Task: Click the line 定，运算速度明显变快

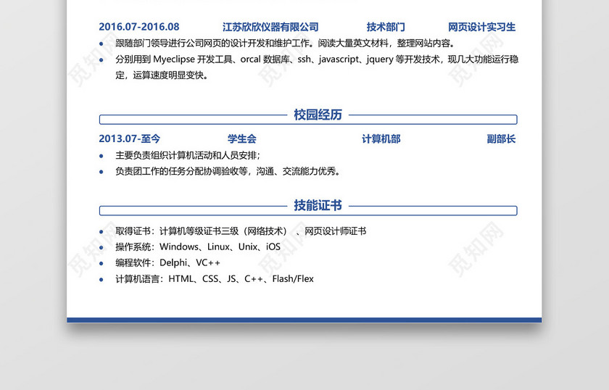Action: pyautogui.click(x=162, y=75)
